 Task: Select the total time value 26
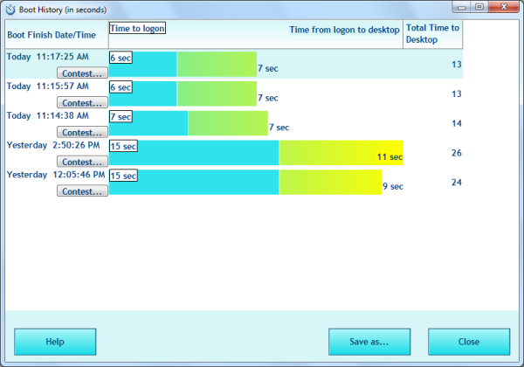(x=456, y=153)
